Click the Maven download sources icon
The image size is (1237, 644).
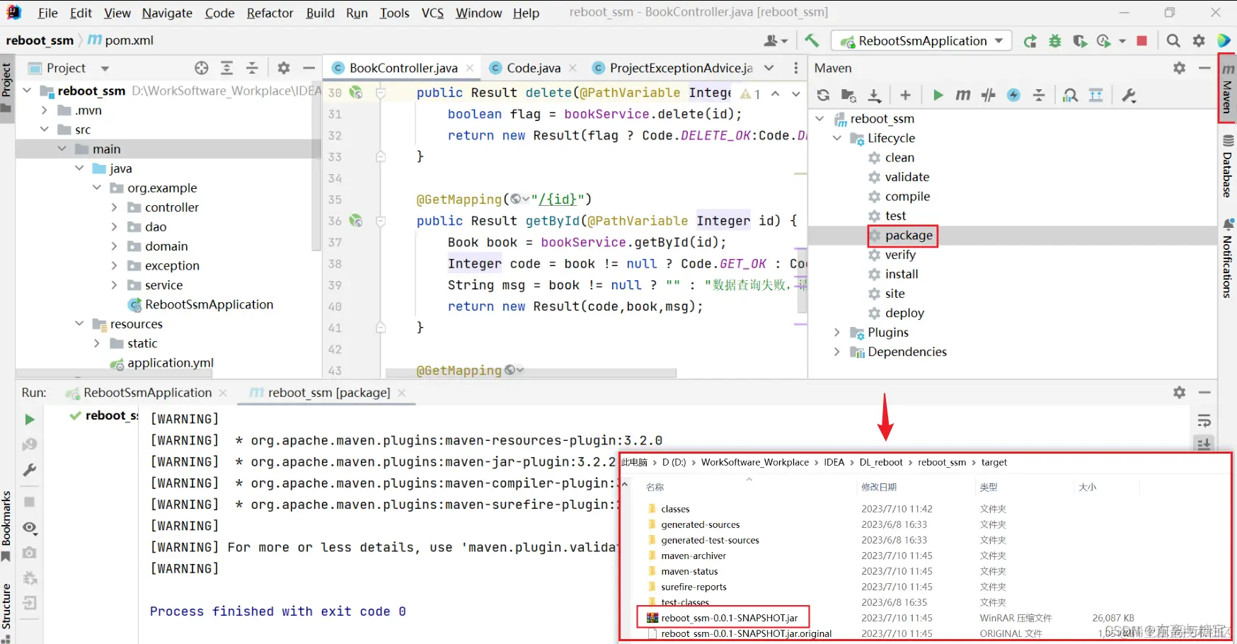pos(875,95)
